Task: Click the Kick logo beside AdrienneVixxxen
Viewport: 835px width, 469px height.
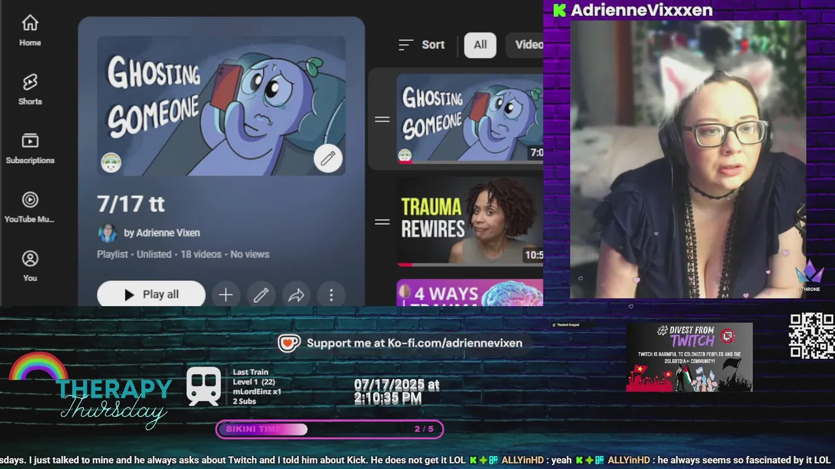Action: (x=559, y=10)
